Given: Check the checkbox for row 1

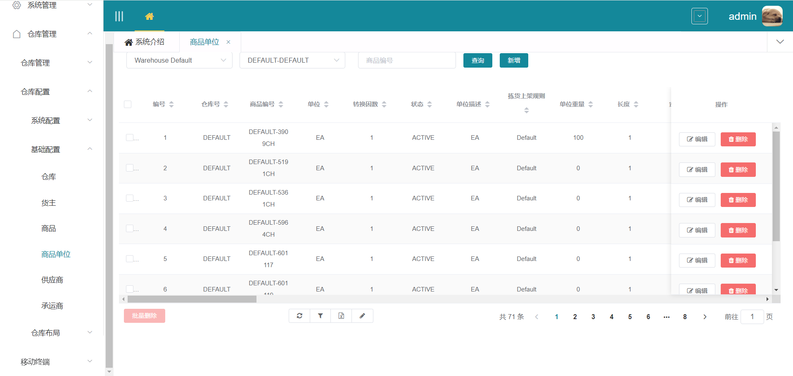Looking at the screenshot, I should (x=130, y=138).
